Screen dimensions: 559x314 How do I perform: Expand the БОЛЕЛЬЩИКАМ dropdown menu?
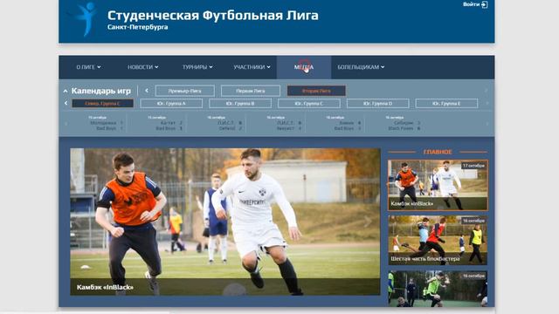point(361,67)
